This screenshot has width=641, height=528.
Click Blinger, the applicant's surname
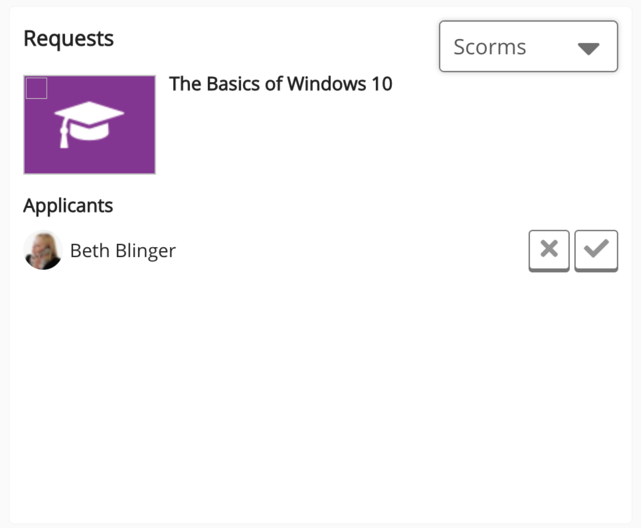click(146, 251)
